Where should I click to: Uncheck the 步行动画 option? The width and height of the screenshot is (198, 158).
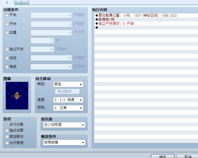click(x=7, y=124)
